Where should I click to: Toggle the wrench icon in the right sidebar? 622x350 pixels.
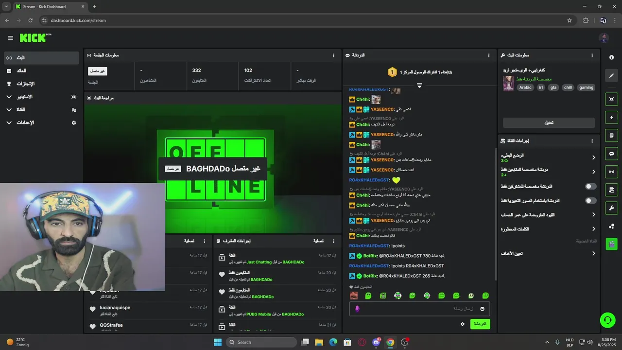click(x=611, y=208)
